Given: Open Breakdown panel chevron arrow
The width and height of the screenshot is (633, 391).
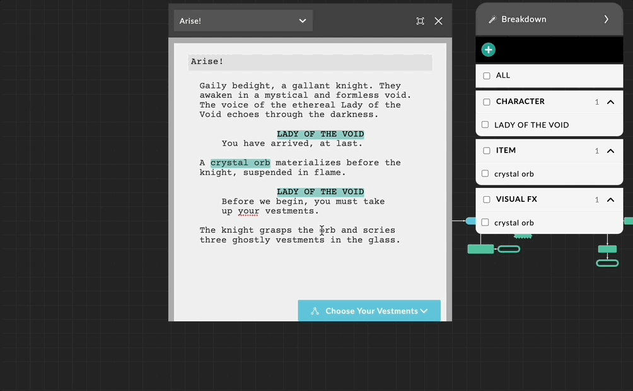Looking at the screenshot, I should pos(607,20).
